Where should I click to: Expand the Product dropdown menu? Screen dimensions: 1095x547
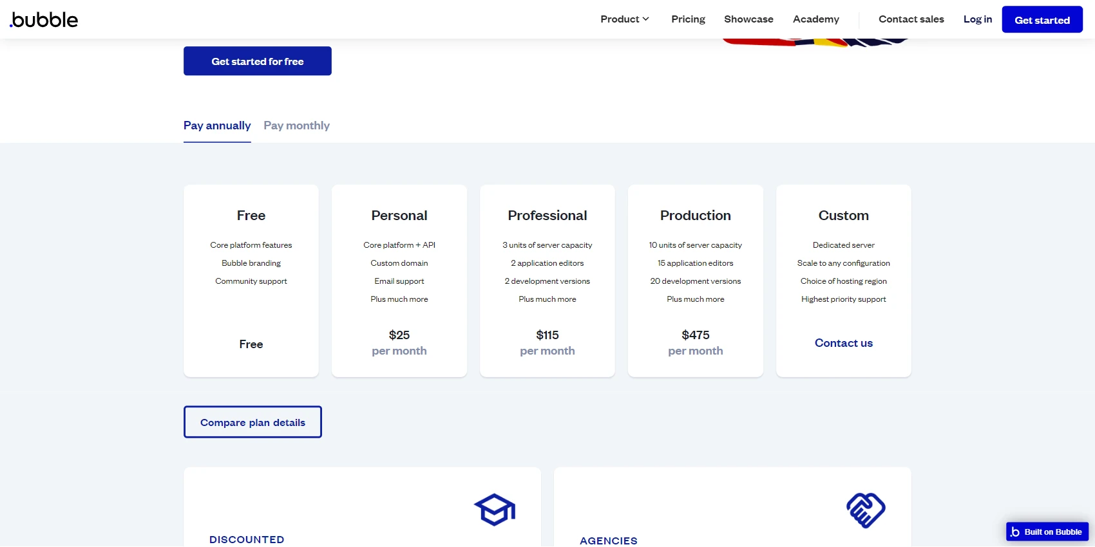(x=625, y=19)
